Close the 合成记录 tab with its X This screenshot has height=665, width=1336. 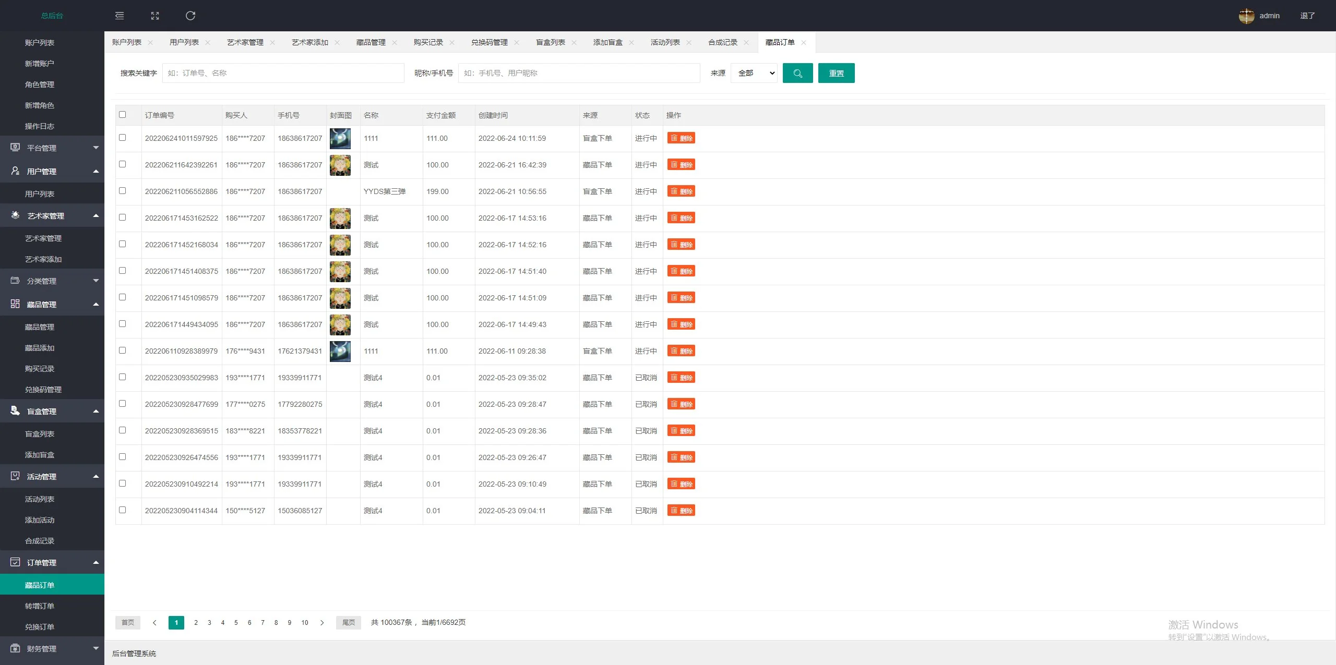[x=746, y=43]
